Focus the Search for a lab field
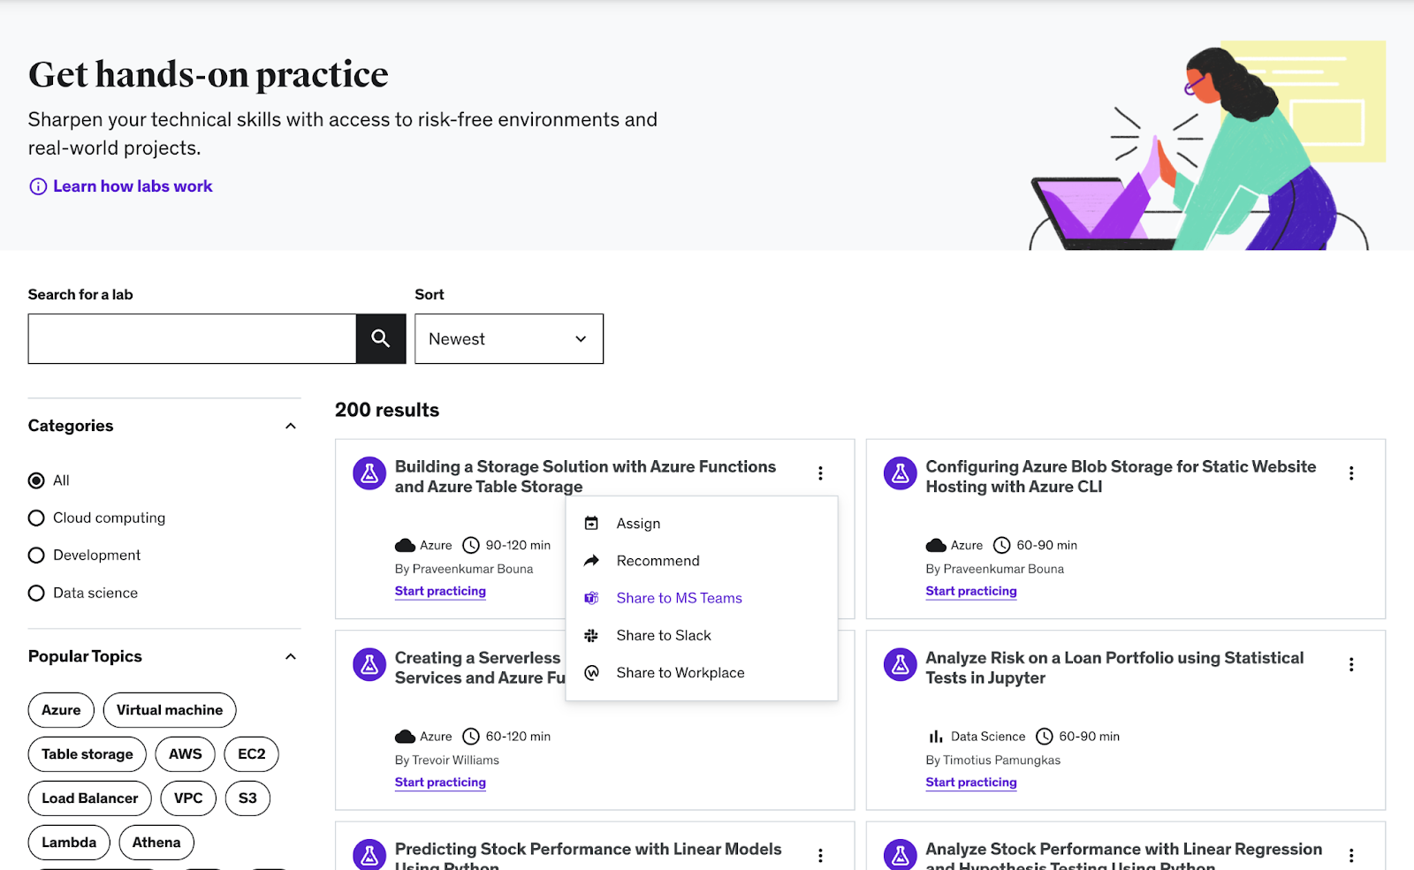 point(192,338)
